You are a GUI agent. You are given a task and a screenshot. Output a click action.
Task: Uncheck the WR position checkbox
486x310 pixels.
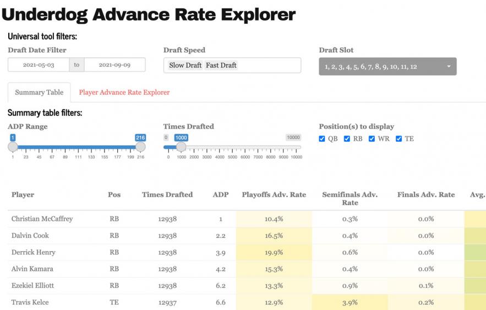(372, 139)
